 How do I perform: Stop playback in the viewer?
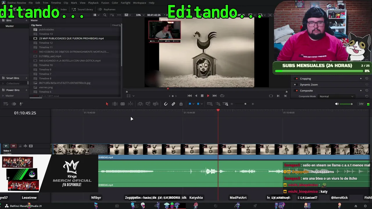pyautogui.click(x=202, y=96)
